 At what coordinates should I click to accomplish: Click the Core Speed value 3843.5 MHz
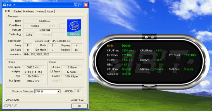[33, 67]
